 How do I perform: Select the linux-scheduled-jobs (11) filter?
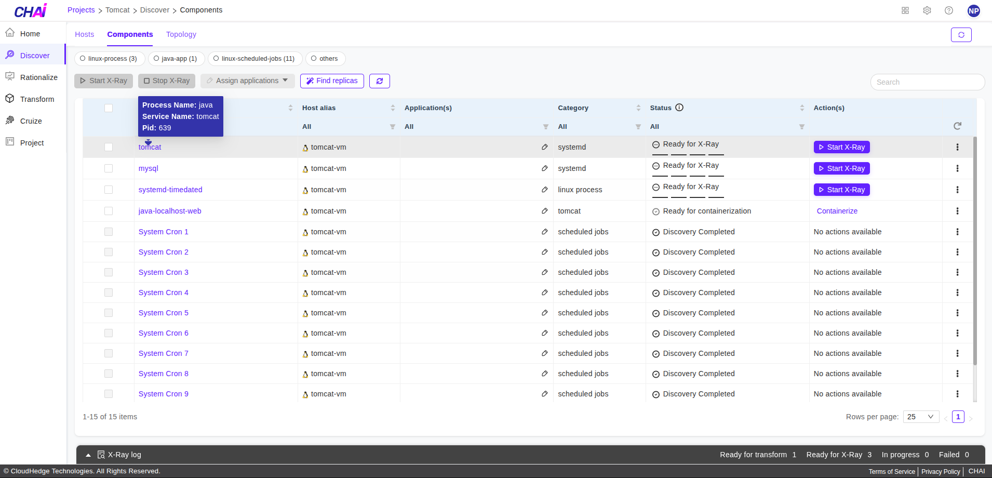[254, 59]
